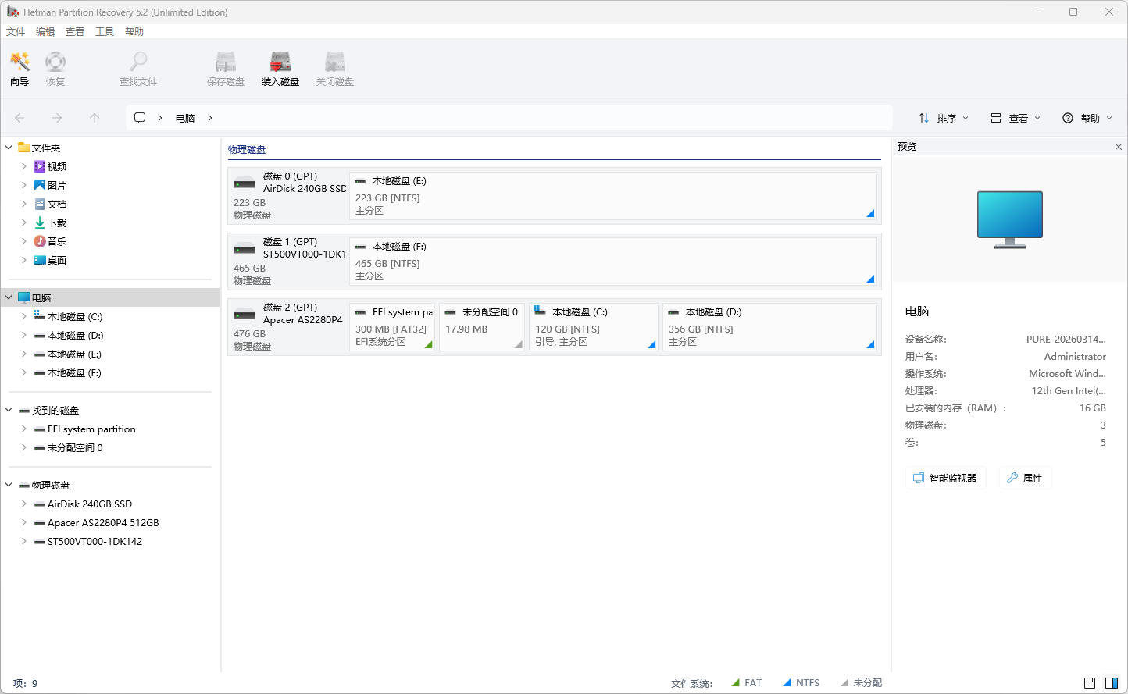Screen dimensions: 1128x694
Task: Click the save icon in the bottom-right corner
Action: pos(1088,682)
